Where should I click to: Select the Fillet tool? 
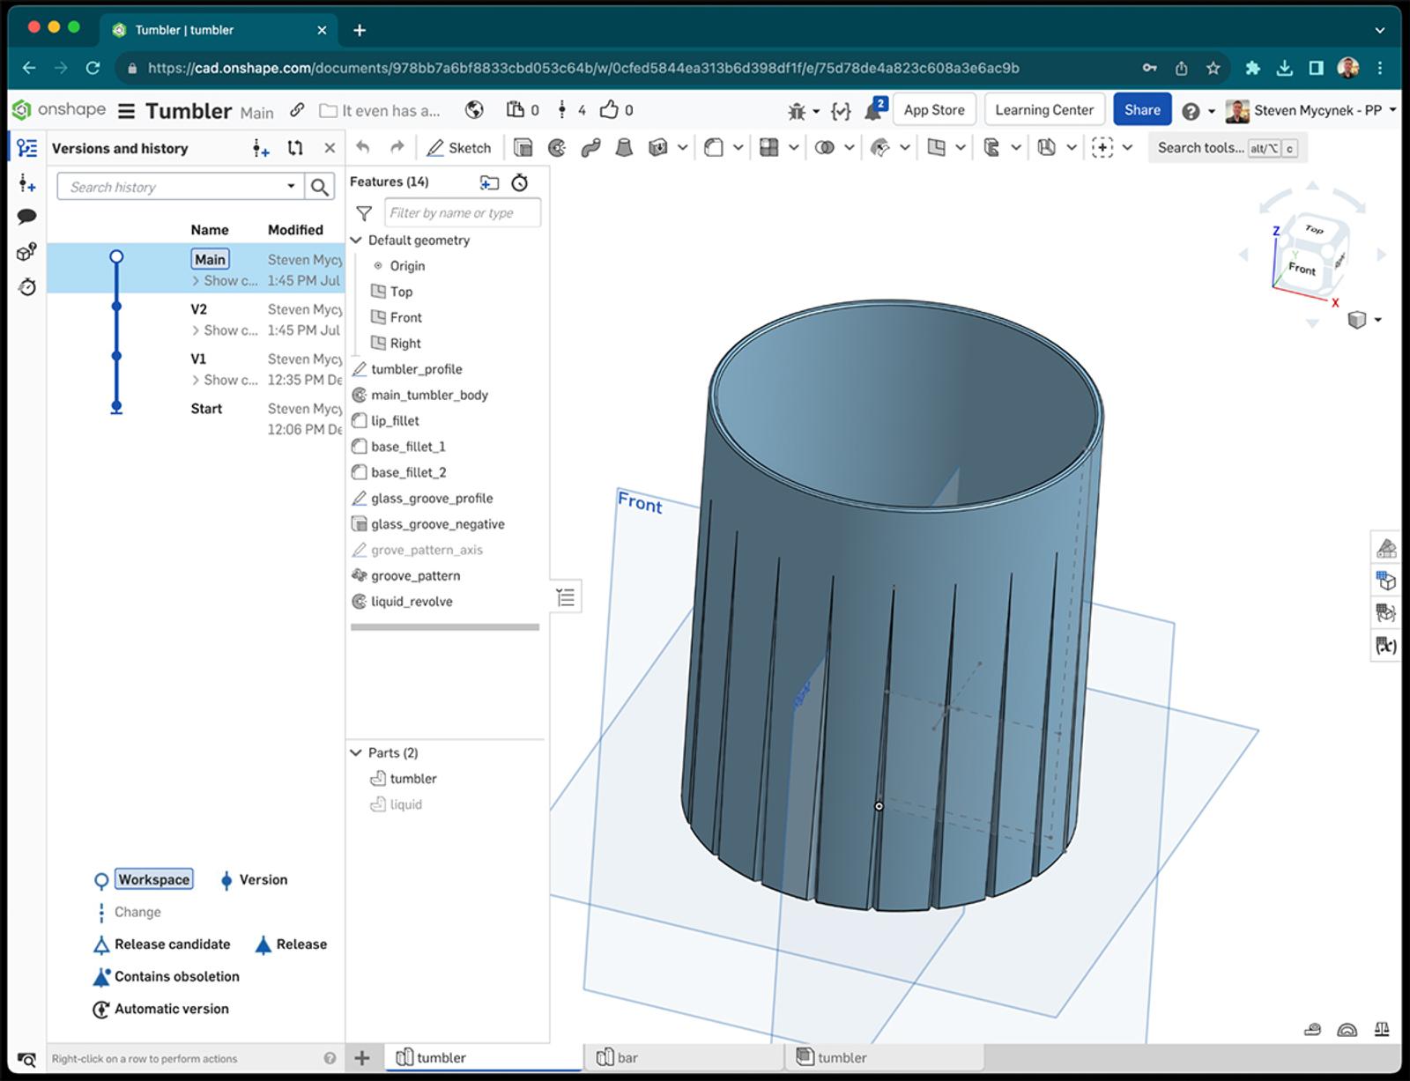(716, 147)
